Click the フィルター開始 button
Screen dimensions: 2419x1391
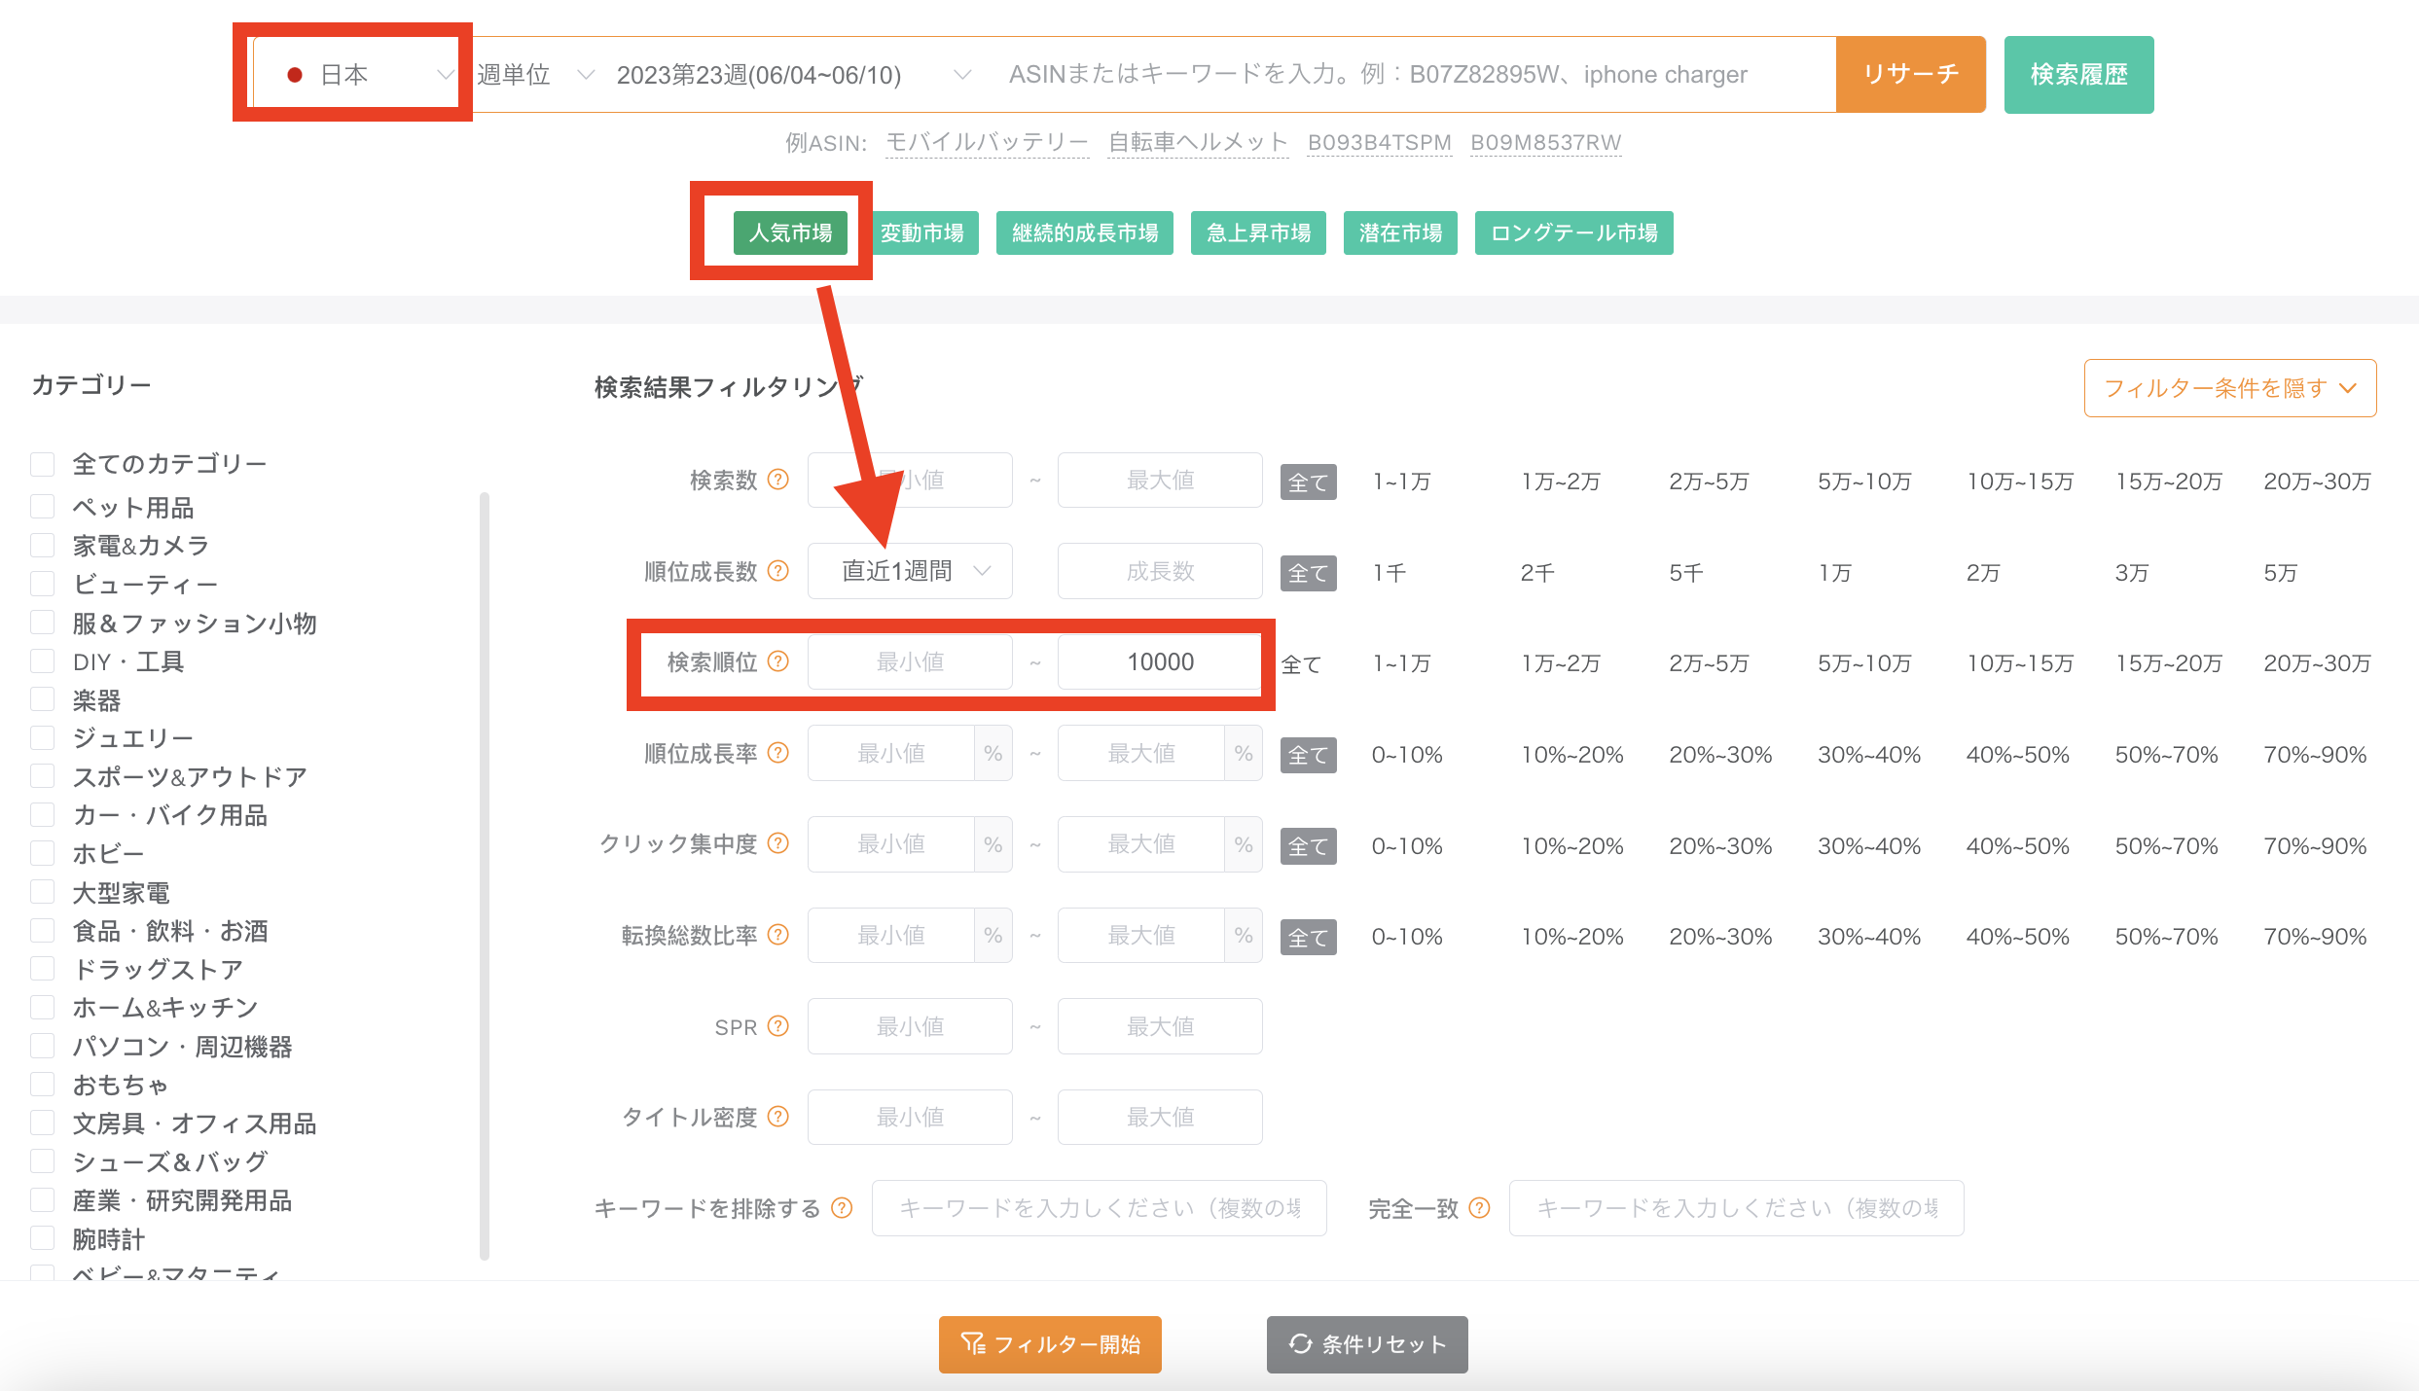tap(1050, 1344)
